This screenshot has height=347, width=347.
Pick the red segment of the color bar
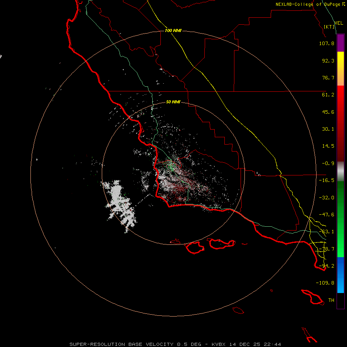coord(340,123)
